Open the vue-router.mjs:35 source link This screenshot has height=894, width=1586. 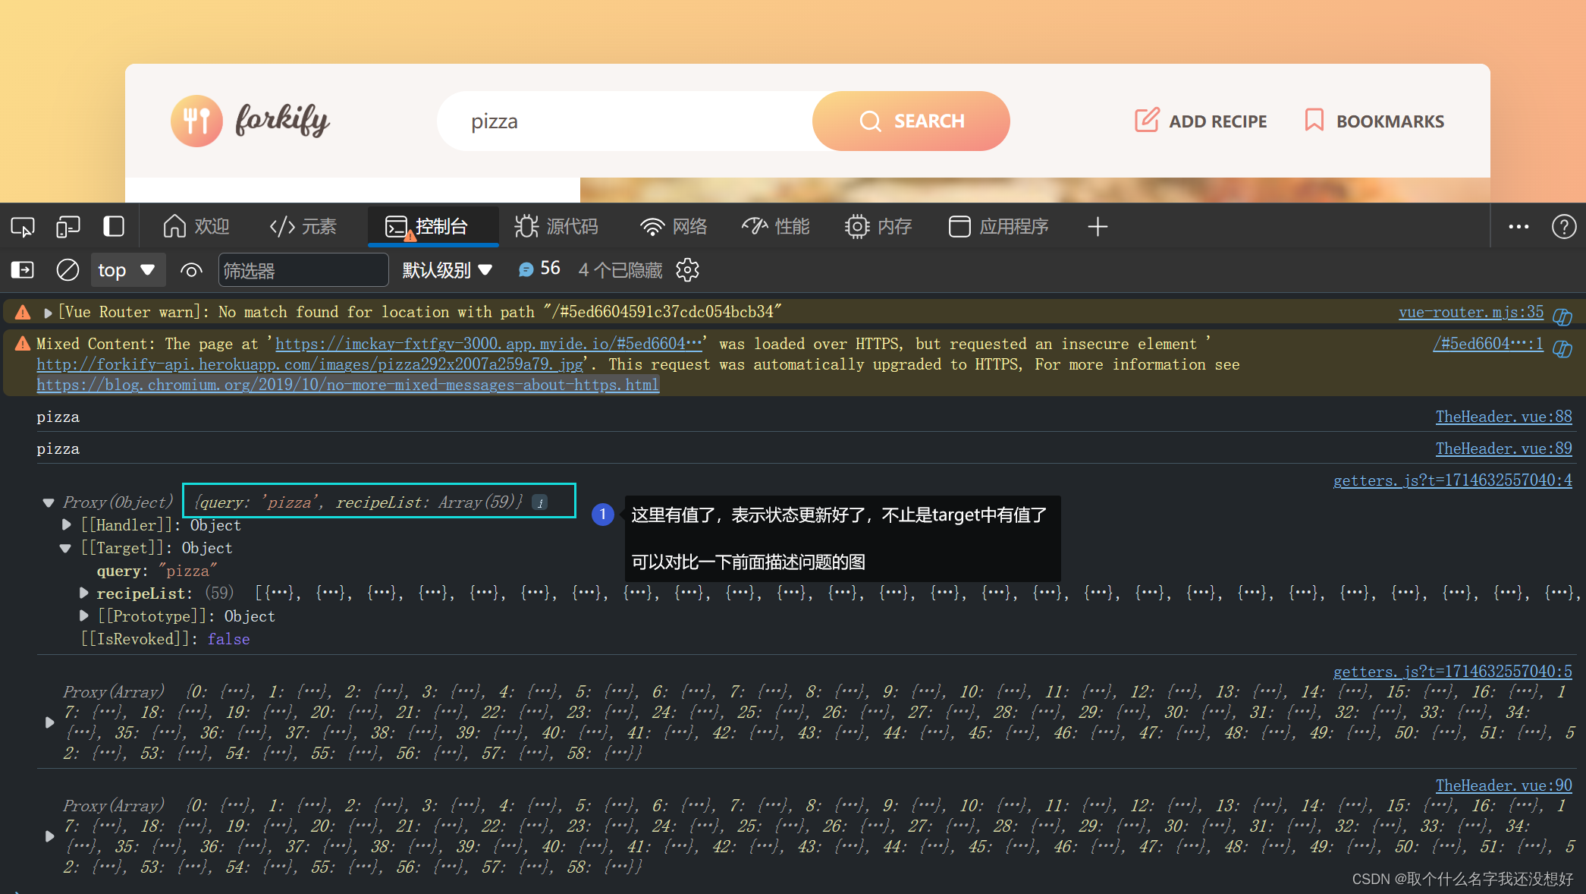coord(1471,312)
